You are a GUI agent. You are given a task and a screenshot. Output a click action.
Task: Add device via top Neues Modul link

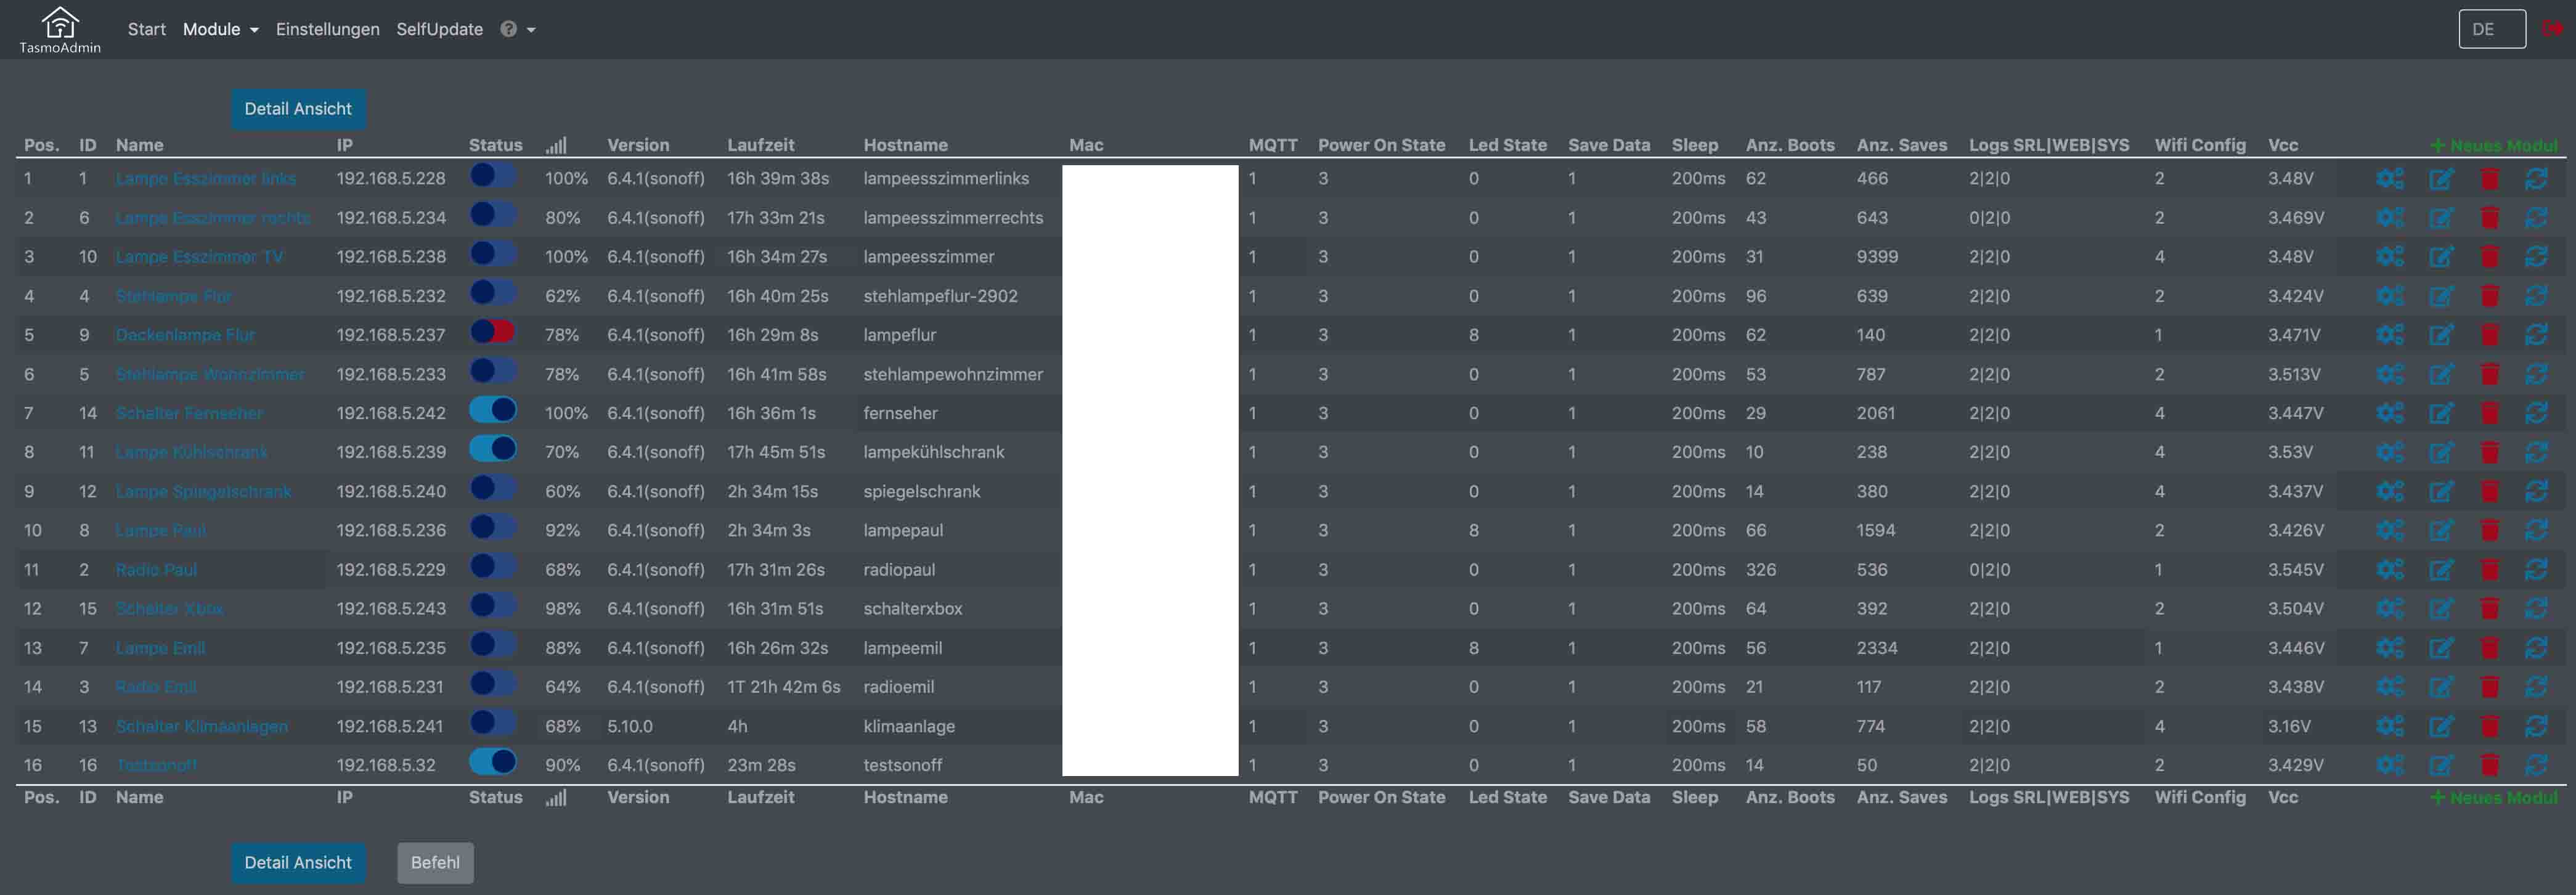[2493, 146]
